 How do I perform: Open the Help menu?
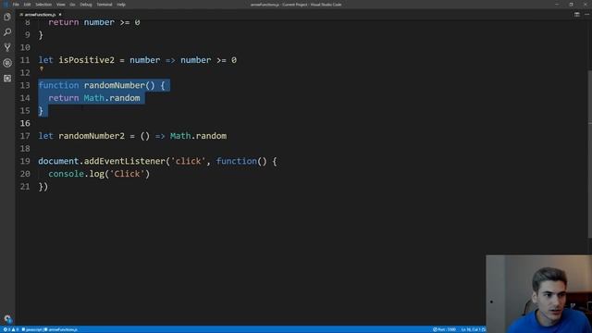(121, 5)
